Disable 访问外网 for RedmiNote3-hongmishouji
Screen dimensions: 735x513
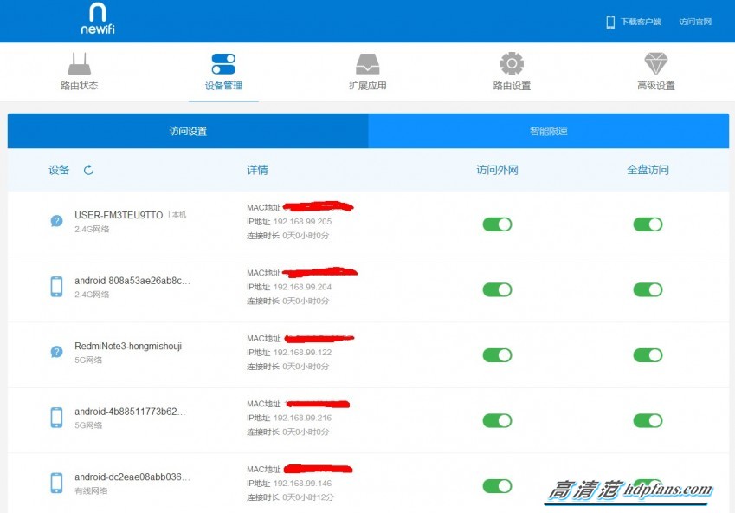click(497, 355)
